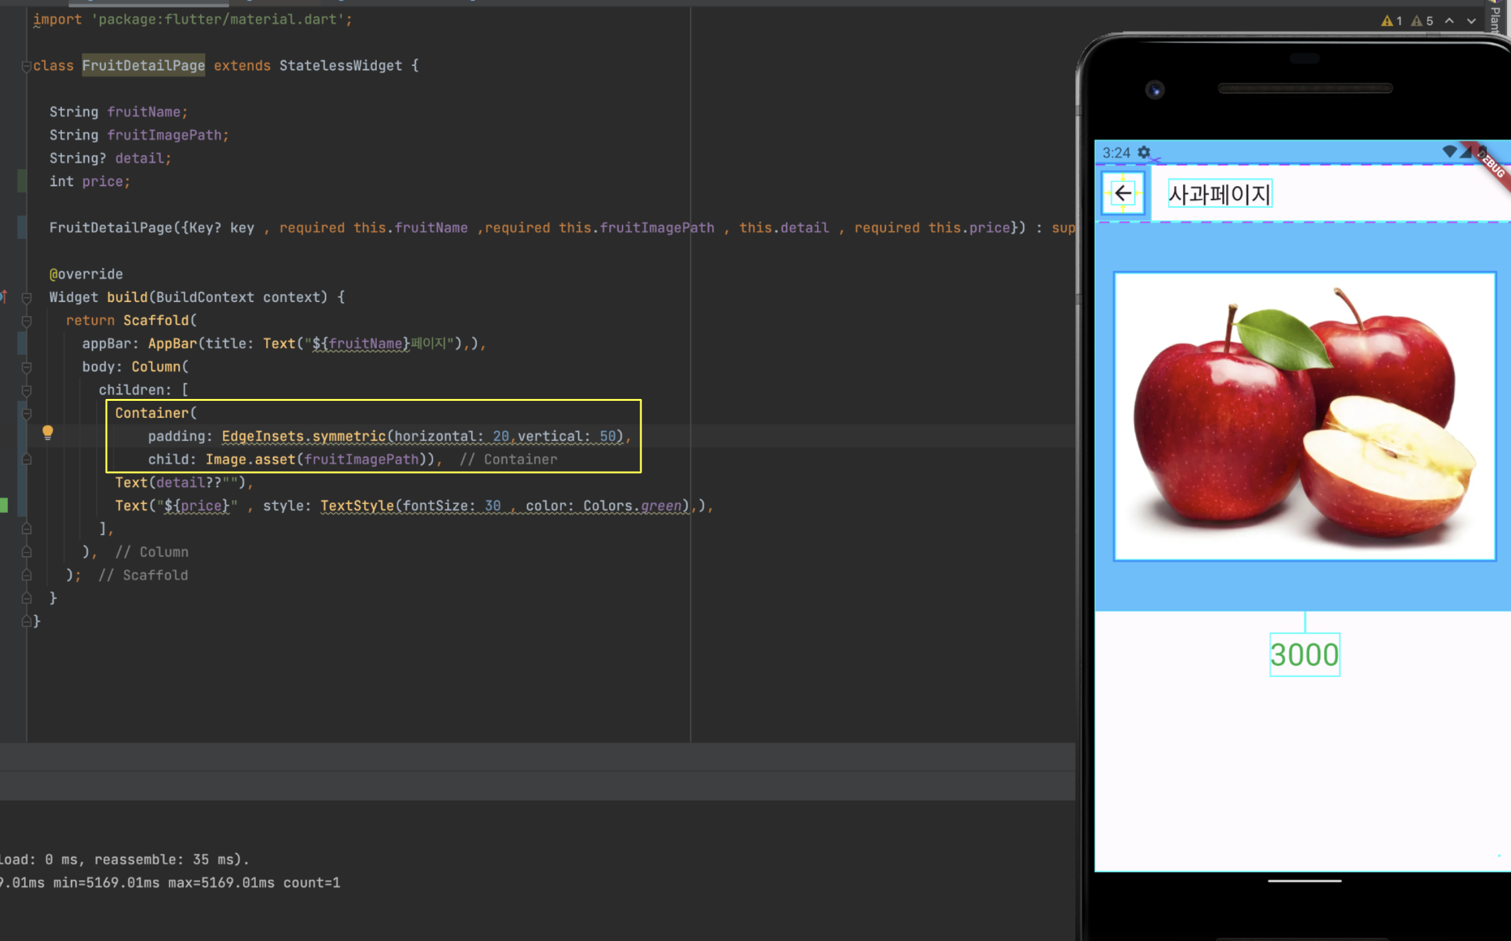This screenshot has height=941, width=1511.
Task: Collapse the build method fold marker
Action: 26,298
